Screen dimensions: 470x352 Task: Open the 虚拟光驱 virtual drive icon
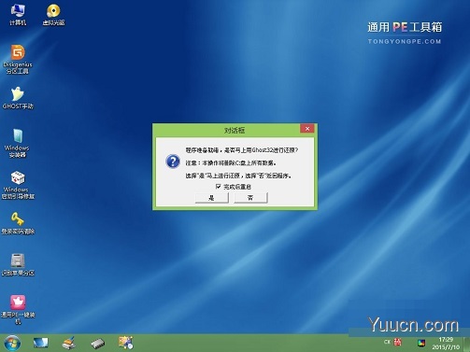(53, 15)
